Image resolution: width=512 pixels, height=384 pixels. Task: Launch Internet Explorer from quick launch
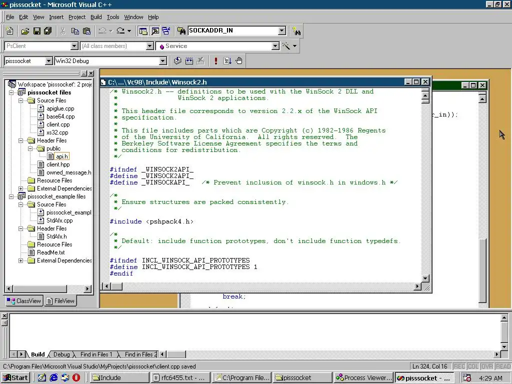53,378
